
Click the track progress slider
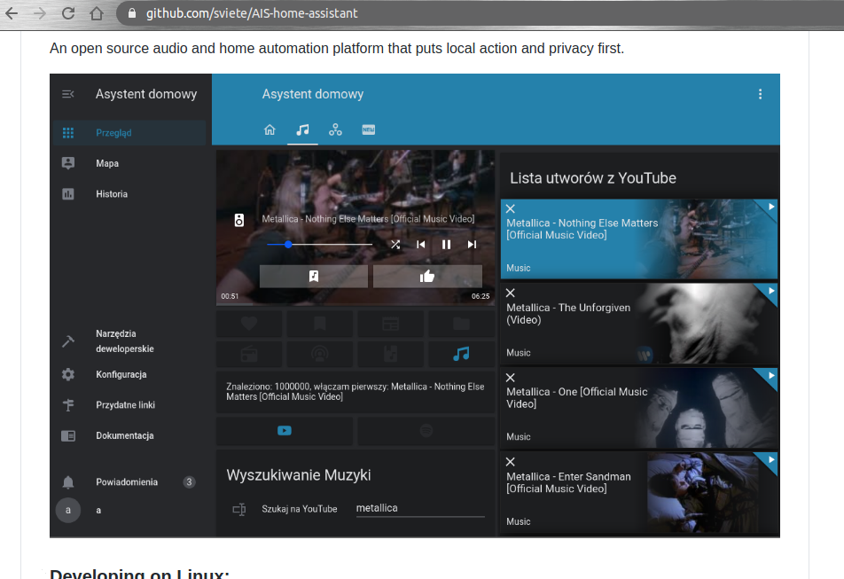(x=320, y=245)
